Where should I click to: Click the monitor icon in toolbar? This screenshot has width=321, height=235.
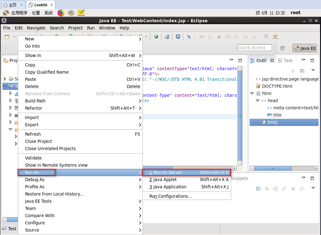[178, 37]
